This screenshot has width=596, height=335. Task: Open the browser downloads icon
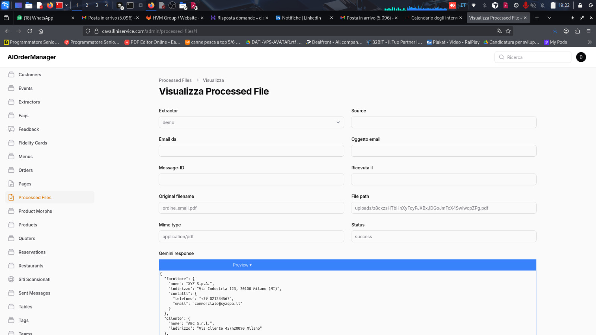point(555,31)
